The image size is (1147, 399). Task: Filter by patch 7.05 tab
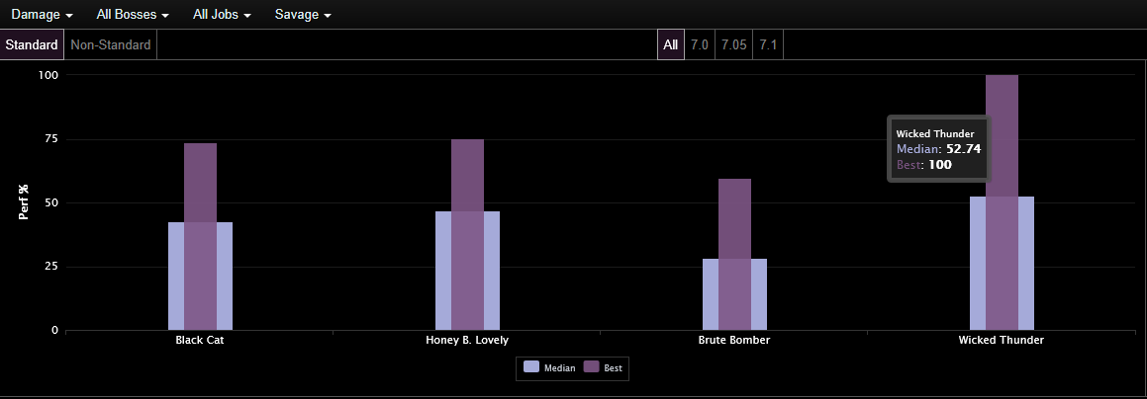pos(733,44)
